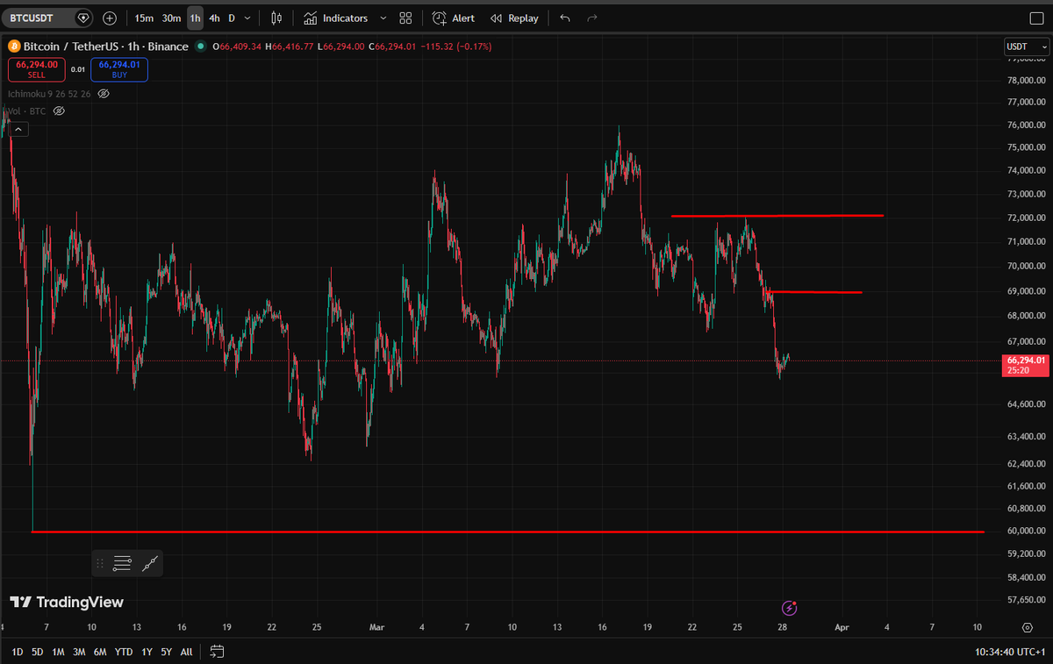
Task: Click the redo arrow
Action: click(592, 18)
